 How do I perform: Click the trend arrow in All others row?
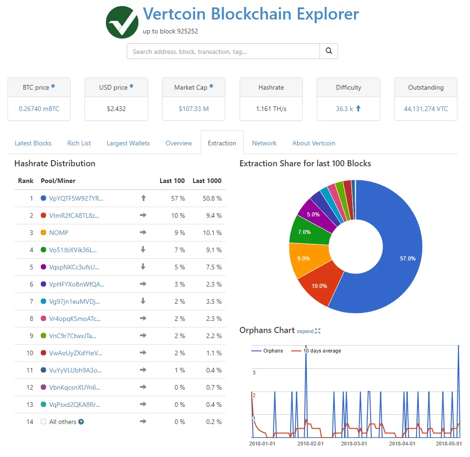click(x=143, y=421)
